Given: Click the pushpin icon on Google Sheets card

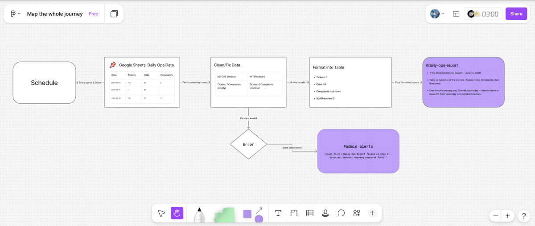Looking at the screenshot, I should point(113,65).
